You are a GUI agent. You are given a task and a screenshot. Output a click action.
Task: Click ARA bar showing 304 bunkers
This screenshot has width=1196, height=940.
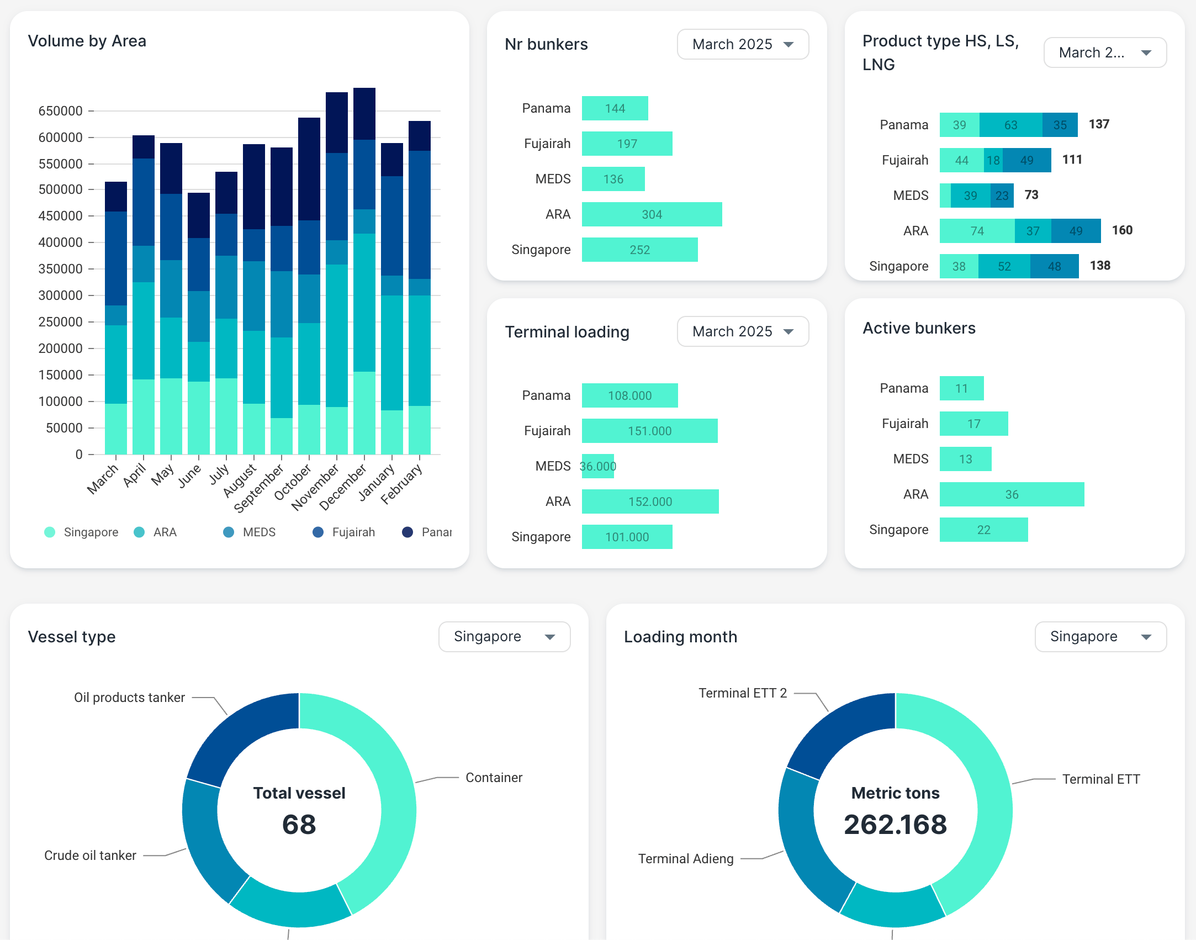[652, 214]
